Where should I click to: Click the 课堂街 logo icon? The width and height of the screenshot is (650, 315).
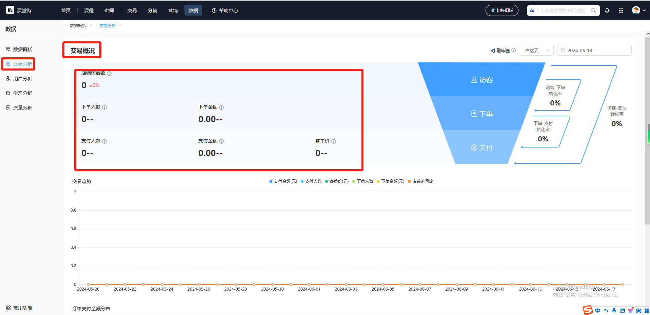[10, 10]
